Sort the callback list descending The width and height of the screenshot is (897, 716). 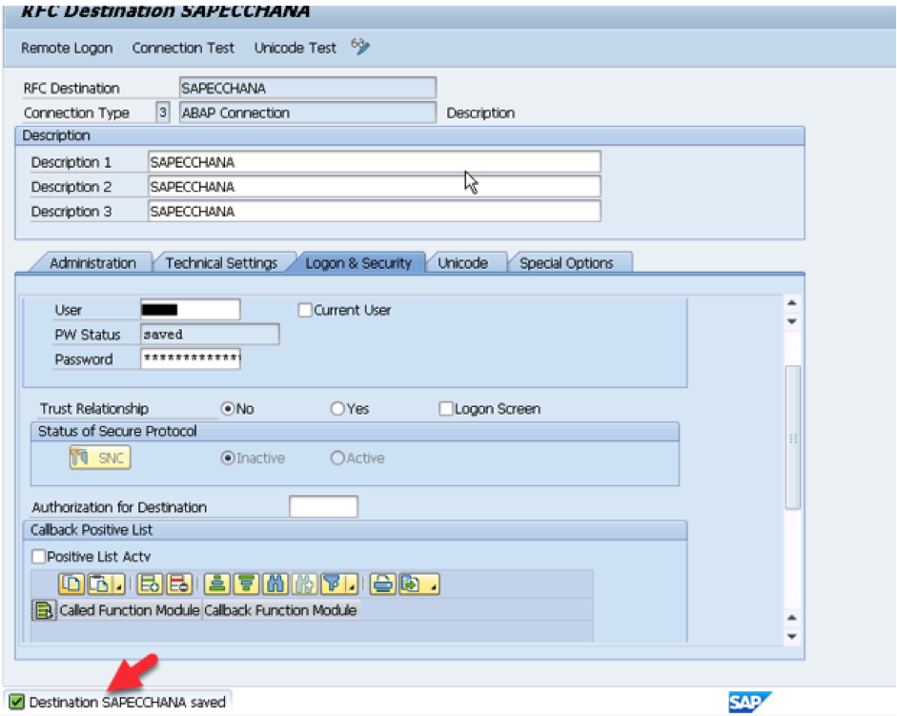click(246, 583)
